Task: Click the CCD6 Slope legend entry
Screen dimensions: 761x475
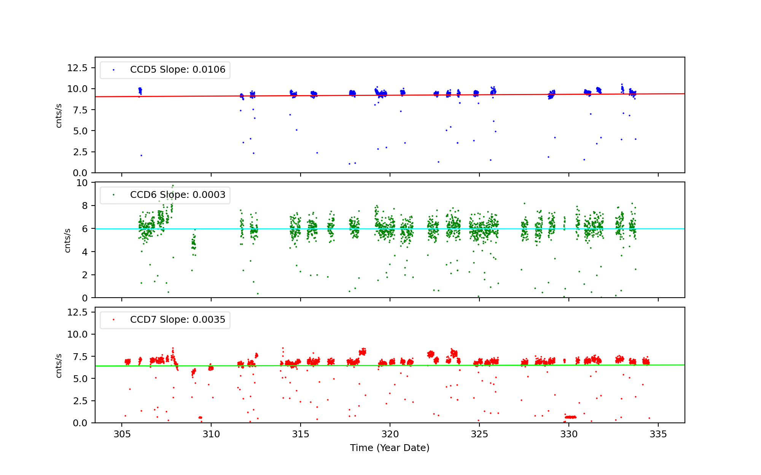Action: [x=177, y=195]
